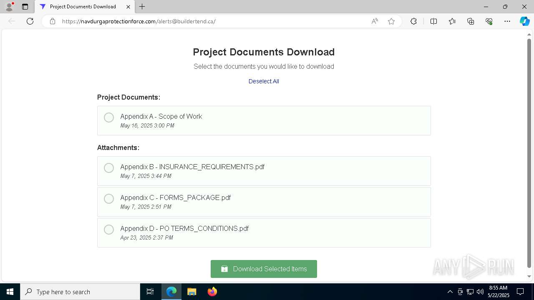
Task: Open the notification center icon
Action: click(520, 292)
